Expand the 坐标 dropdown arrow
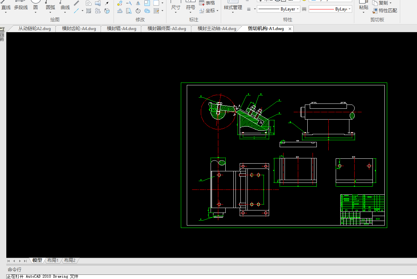 tap(218, 10)
